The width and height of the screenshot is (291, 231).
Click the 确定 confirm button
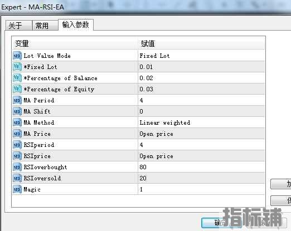tap(221, 223)
